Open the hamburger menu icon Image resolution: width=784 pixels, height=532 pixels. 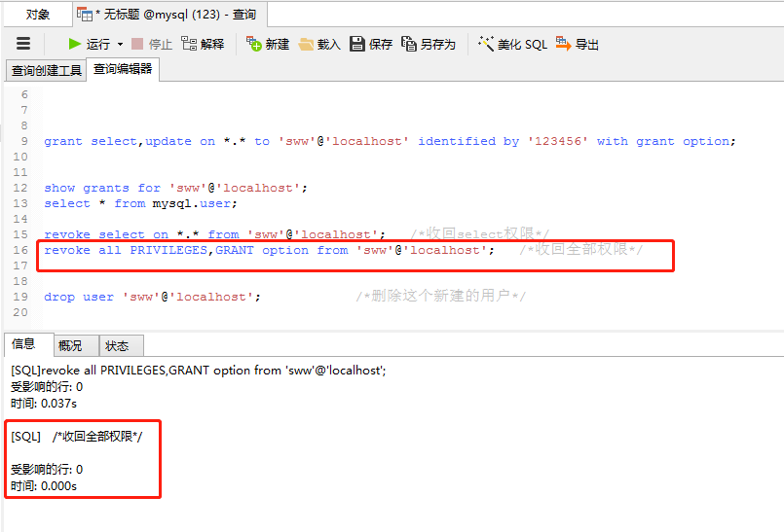23,44
